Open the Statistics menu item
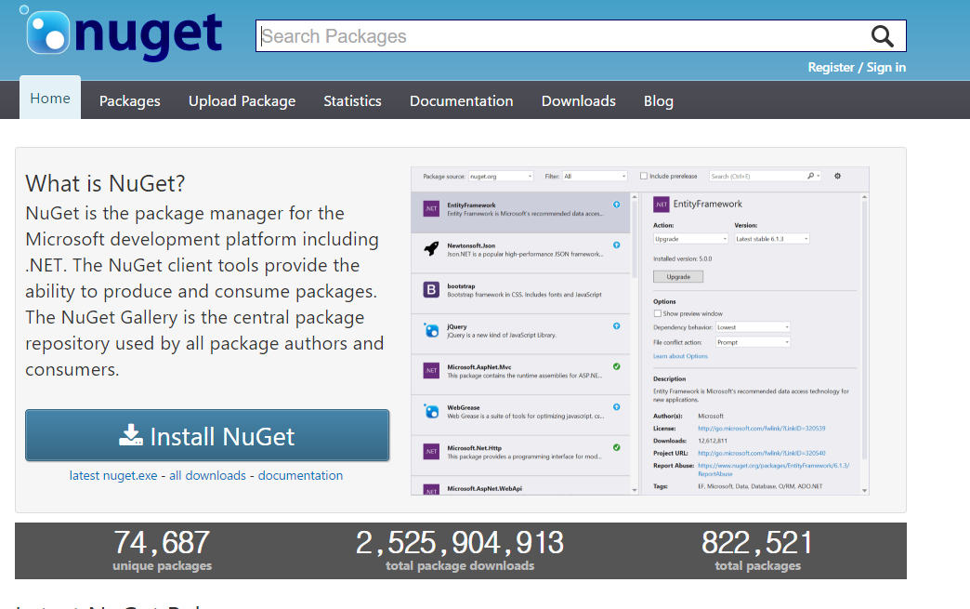 [352, 101]
